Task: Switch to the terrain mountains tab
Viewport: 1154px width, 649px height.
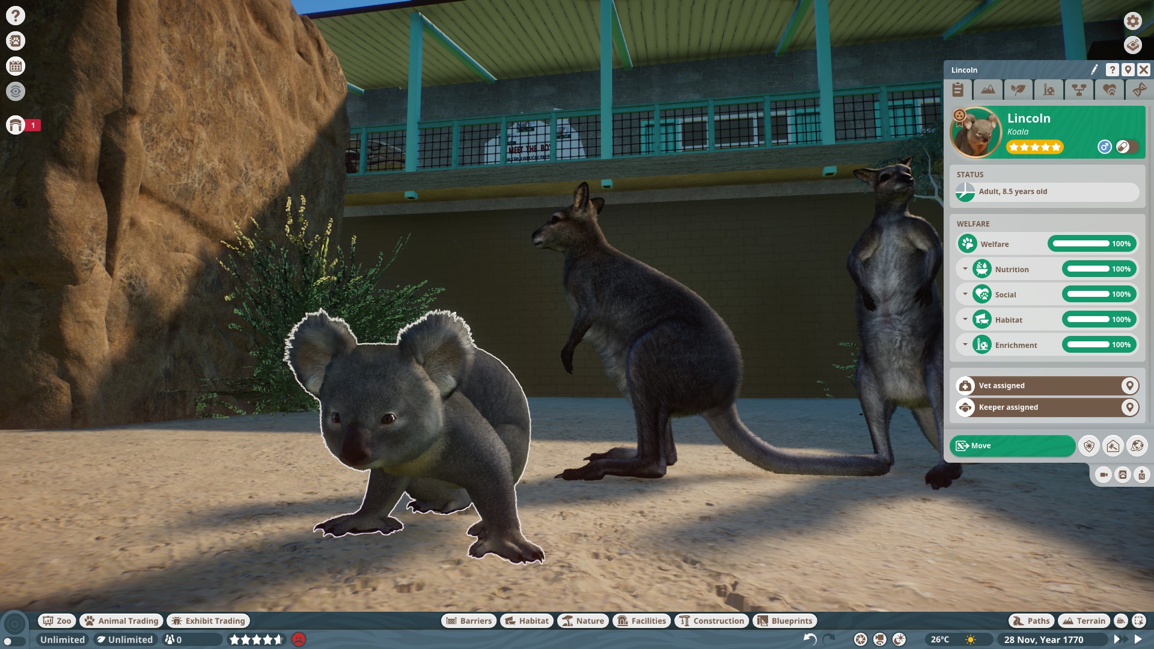Action: [988, 90]
